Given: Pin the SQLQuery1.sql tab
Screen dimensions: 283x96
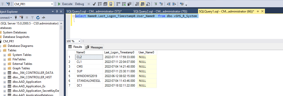Looking at the screenshot, I should (258, 11).
